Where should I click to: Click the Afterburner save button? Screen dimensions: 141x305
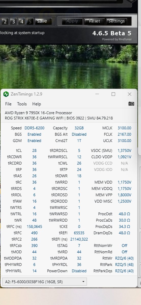[42, 21]
